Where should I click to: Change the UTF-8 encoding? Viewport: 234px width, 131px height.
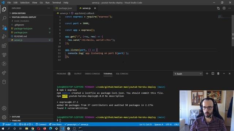[x=169, y=124]
